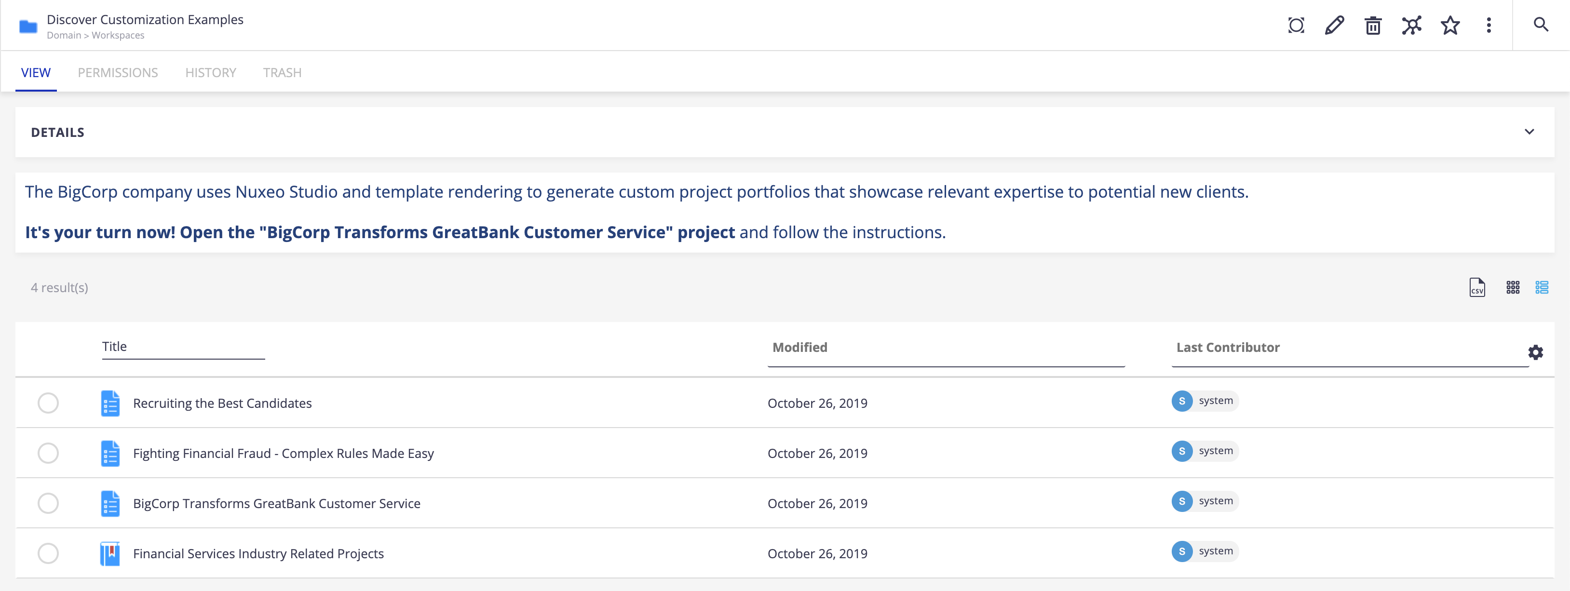The width and height of the screenshot is (1570, 591).
Task: Click document icon for BigCorp Transforms GreatBank
Action: coord(110,503)
